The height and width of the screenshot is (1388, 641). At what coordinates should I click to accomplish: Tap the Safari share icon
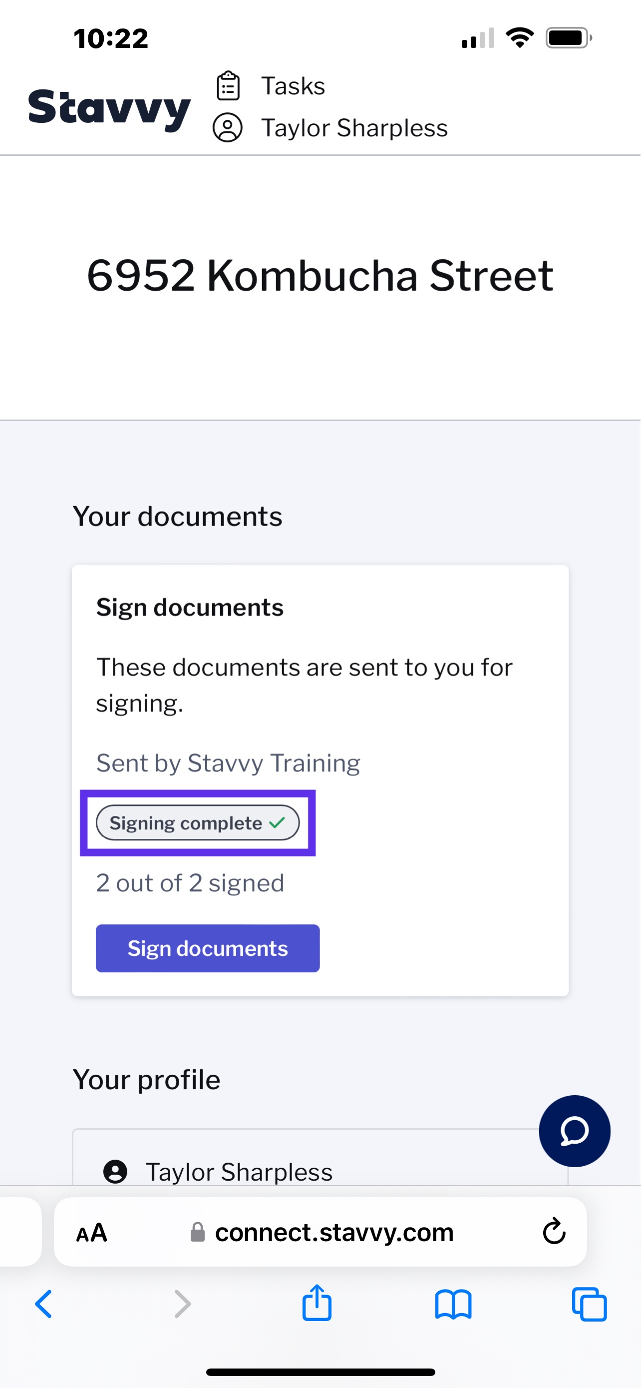point(317,1303)
